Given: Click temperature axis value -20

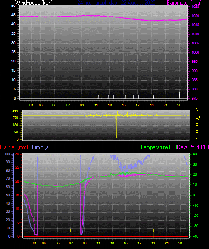Looking at the screenshot, I should (195, 216).
